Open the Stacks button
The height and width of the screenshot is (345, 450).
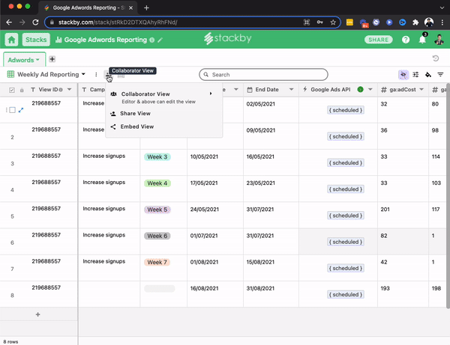(36, 40)
